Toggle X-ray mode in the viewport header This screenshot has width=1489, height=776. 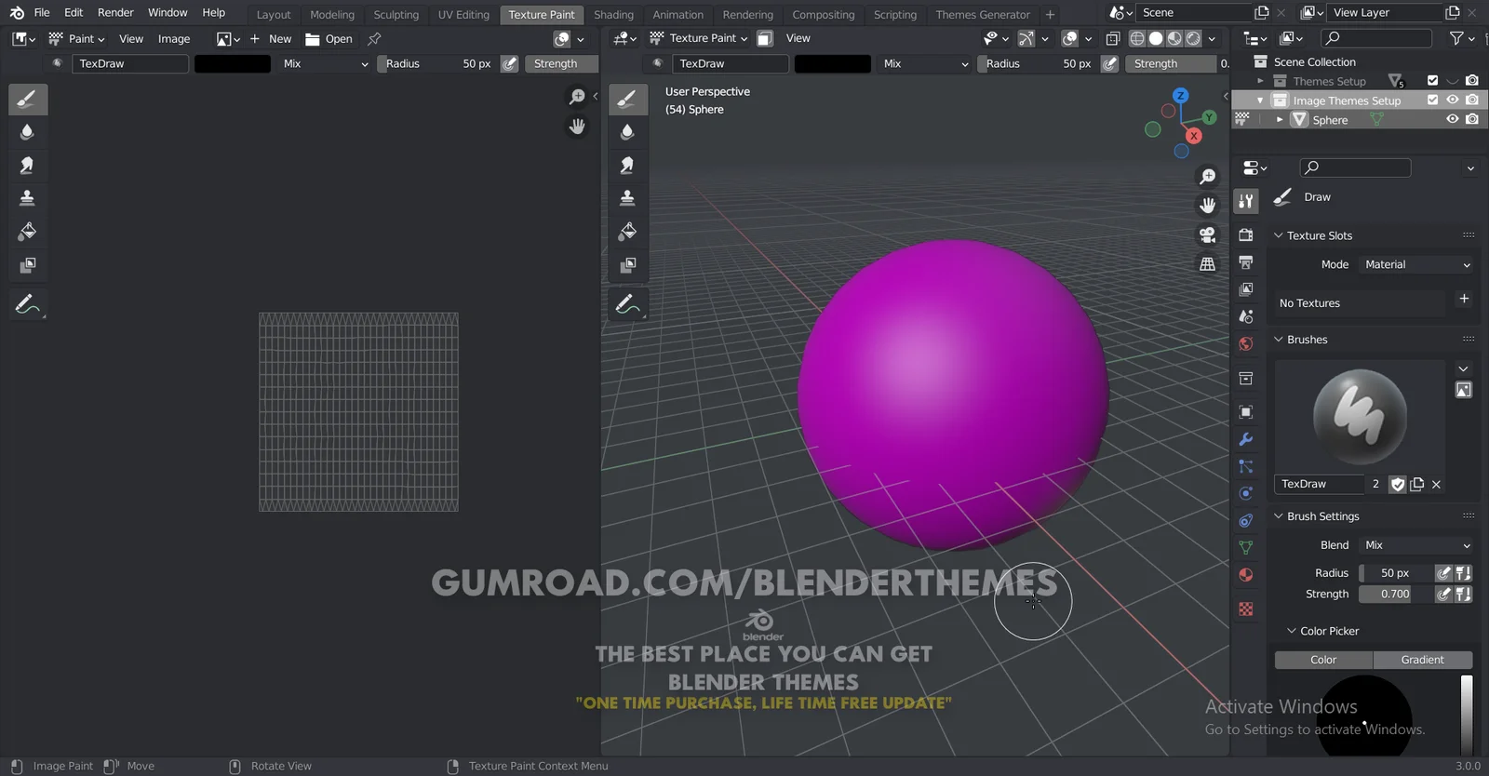click(x=1112, y=38)
